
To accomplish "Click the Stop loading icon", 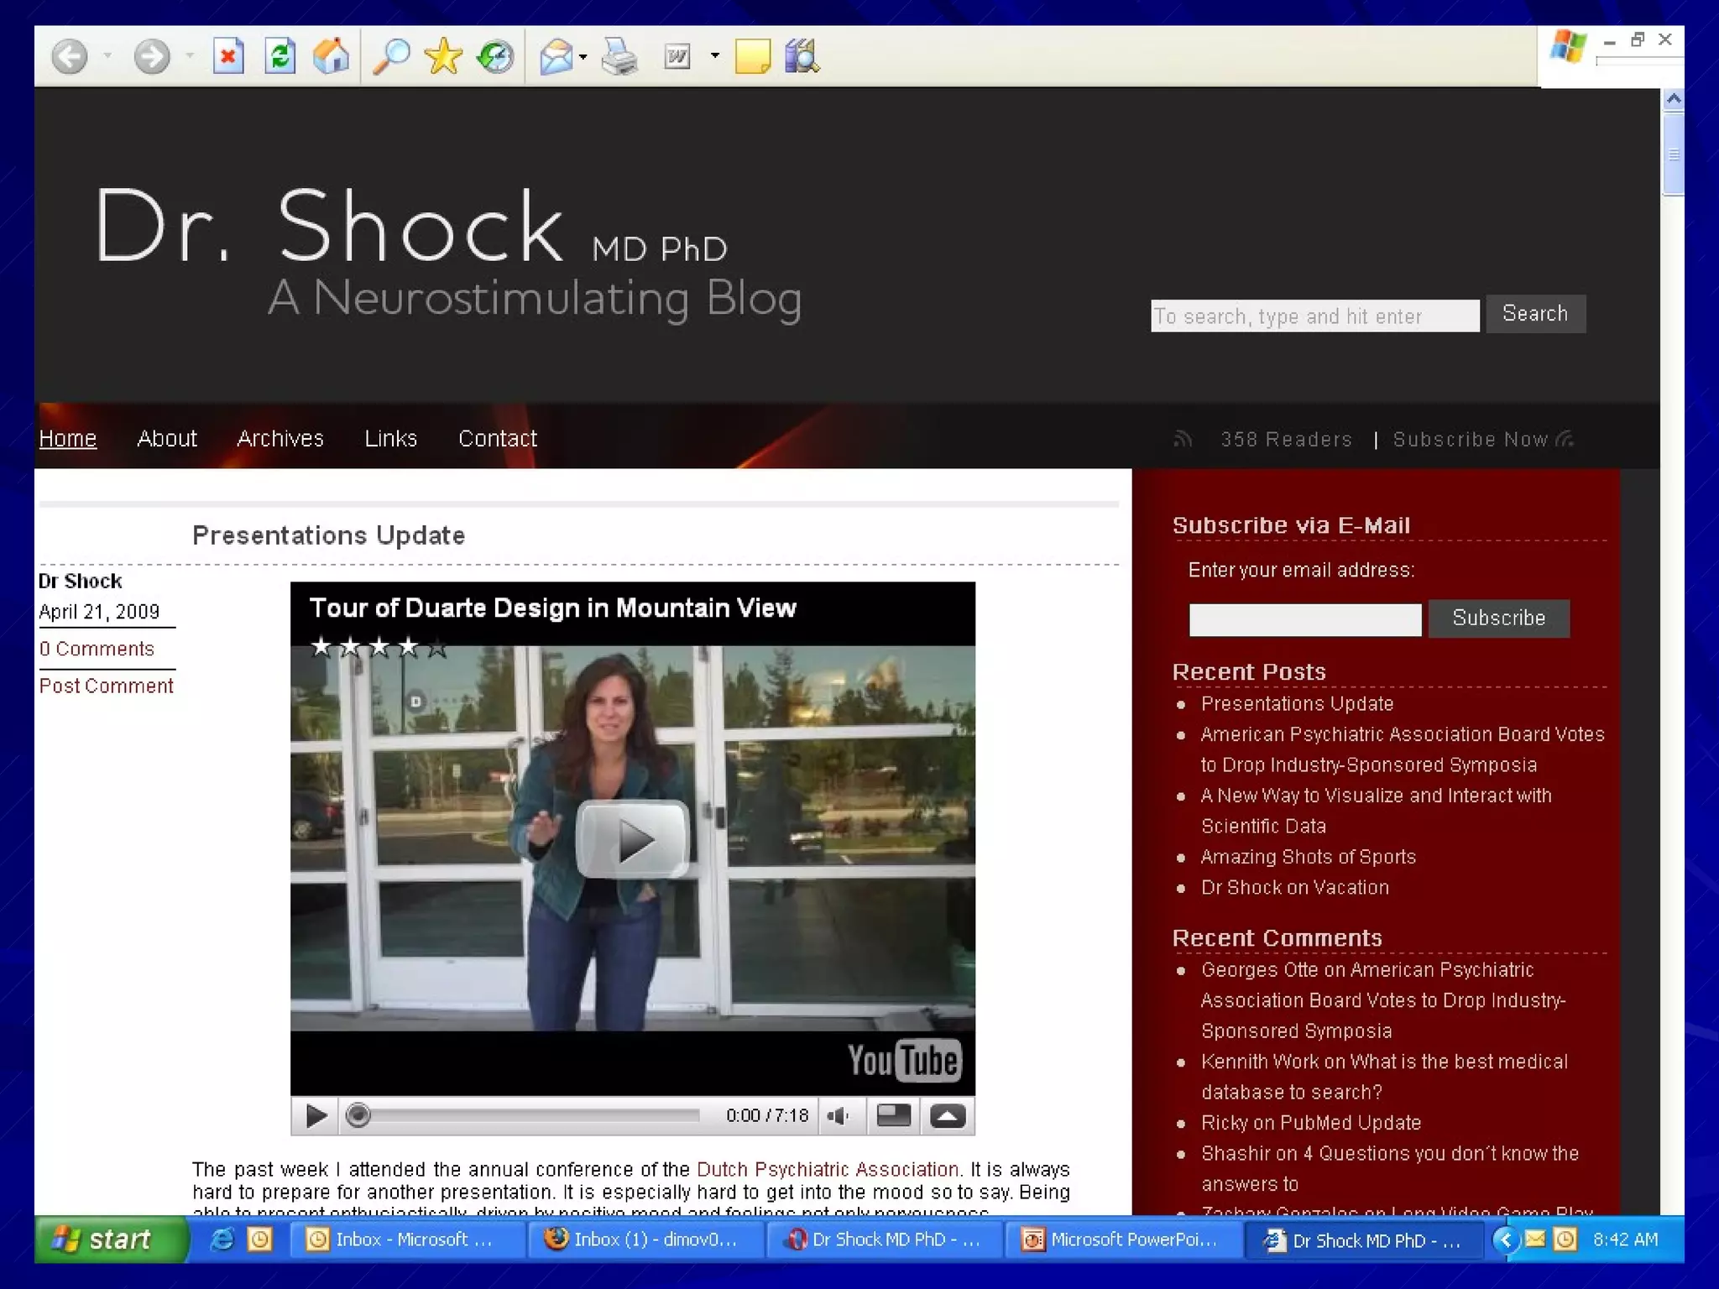I will [x=227, y=57].
